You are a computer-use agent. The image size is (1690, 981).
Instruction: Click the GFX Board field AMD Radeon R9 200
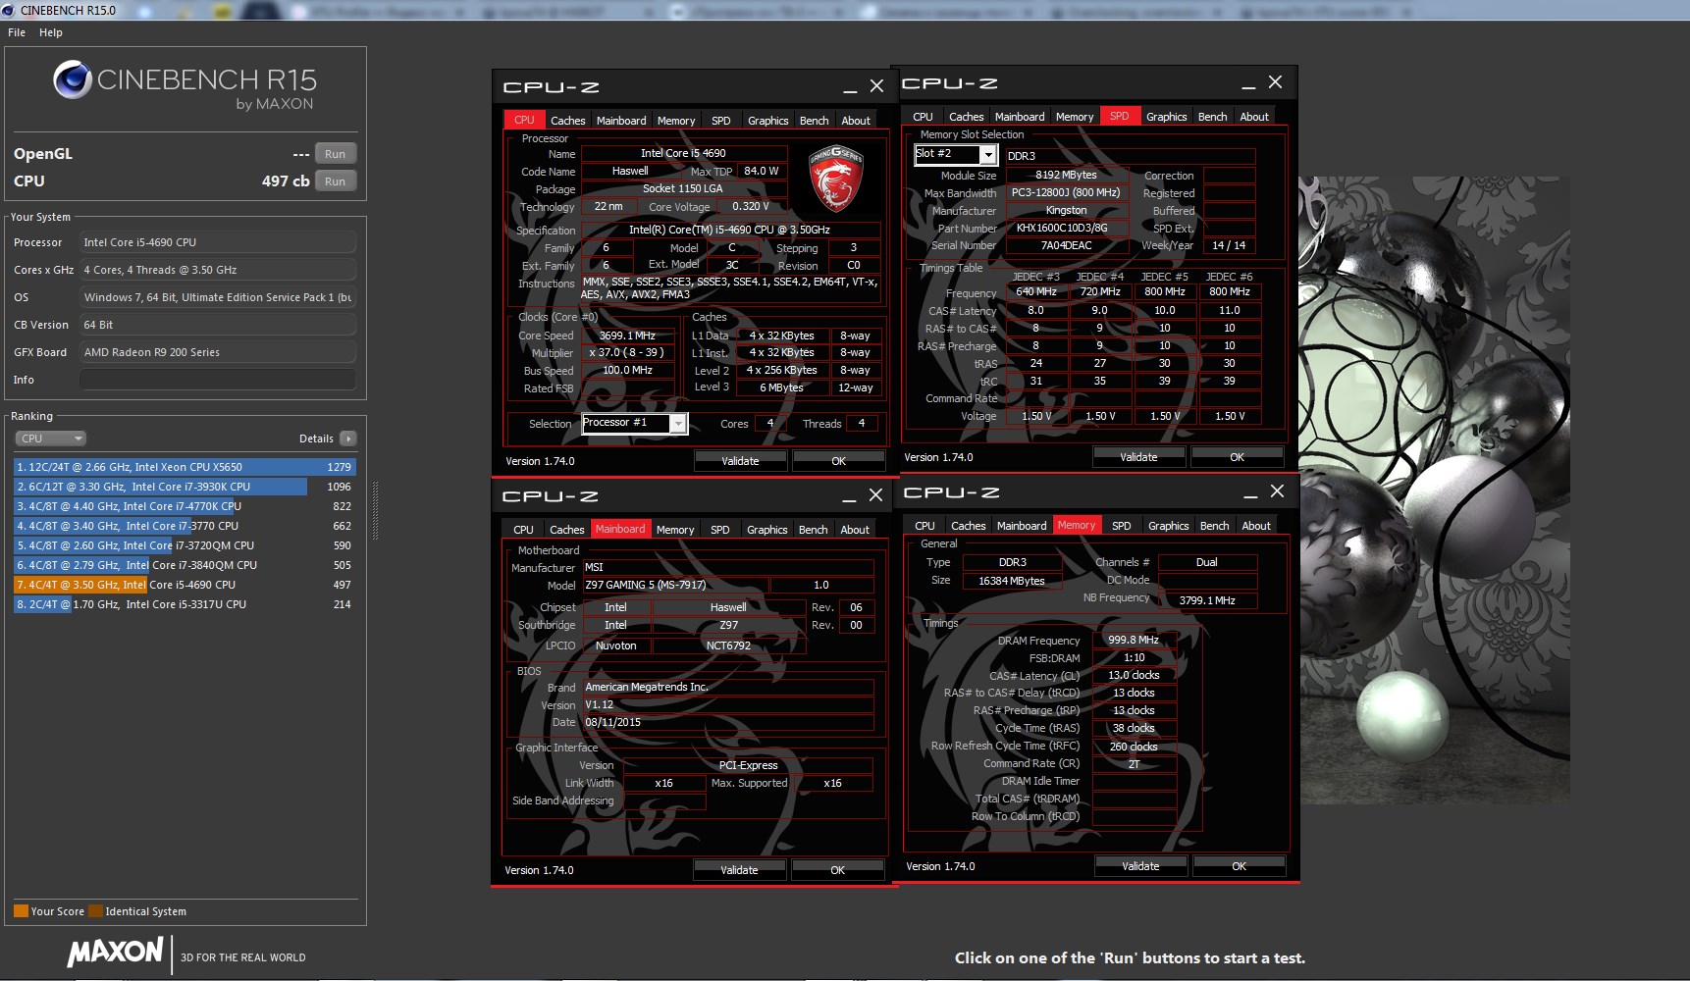218,352
